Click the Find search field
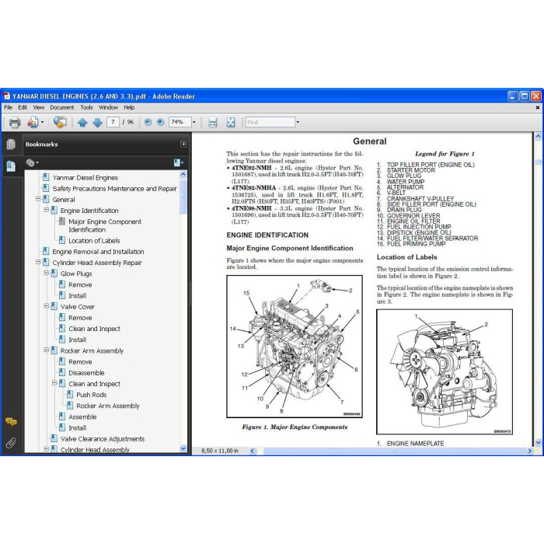 point(270,122)
